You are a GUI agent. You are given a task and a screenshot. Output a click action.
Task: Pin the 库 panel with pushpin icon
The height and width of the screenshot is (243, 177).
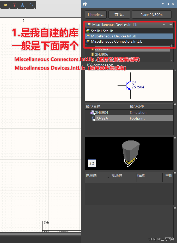tap(168, 4)
